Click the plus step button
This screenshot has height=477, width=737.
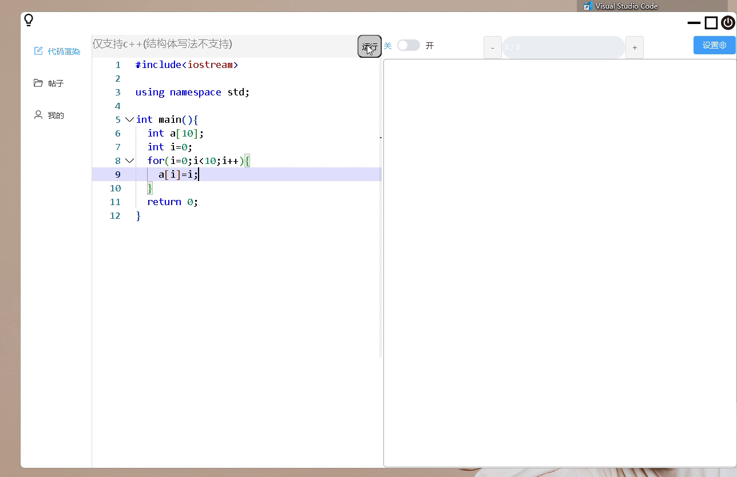[635, 47]
